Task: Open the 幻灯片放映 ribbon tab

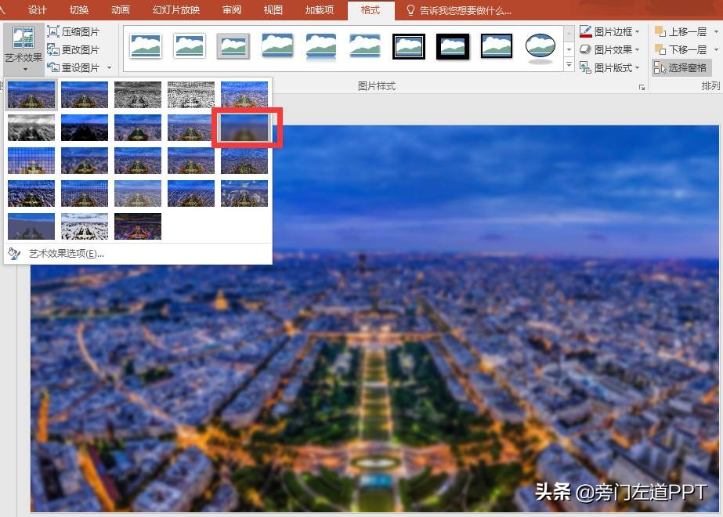Action: (176, 10)
